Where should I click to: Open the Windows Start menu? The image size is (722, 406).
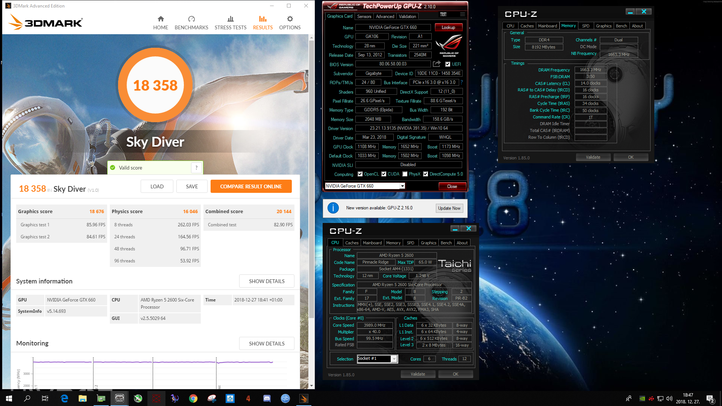tap(9, 398)
